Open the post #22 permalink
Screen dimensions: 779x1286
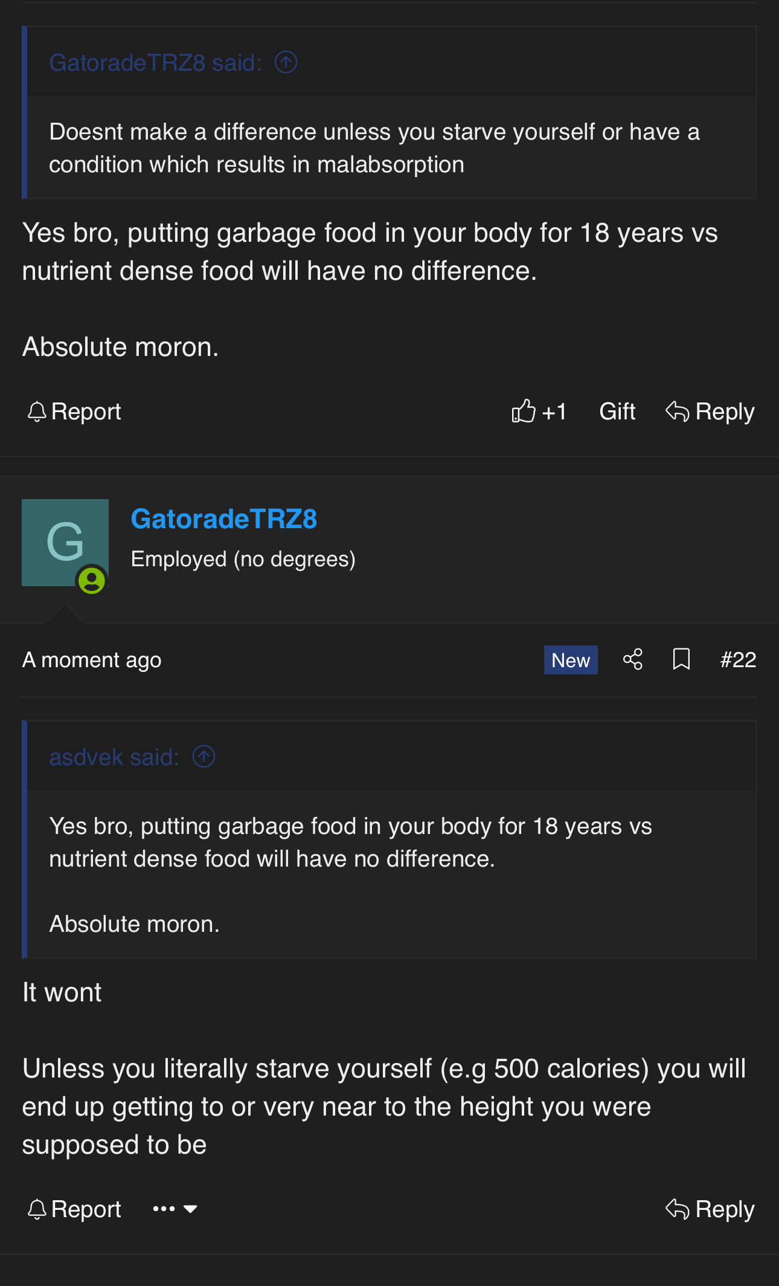(x=738, y=659)
